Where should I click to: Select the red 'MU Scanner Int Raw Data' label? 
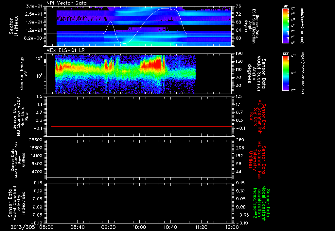pyautogui.click(x=258, y=116)
